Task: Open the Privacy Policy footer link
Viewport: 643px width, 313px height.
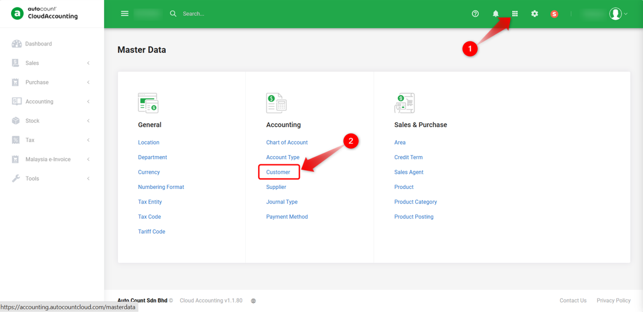Action: (613, 300)
